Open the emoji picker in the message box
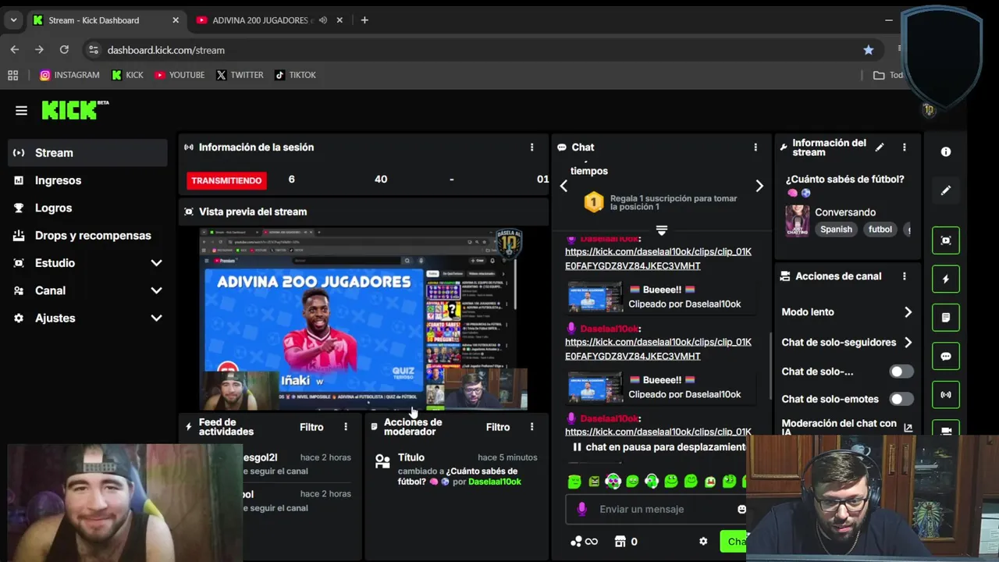 [x=741, y=509]
